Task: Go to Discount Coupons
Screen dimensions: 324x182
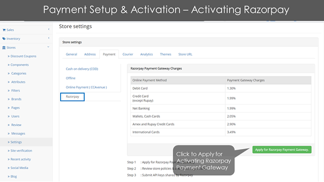Action: tap(23, 56)
